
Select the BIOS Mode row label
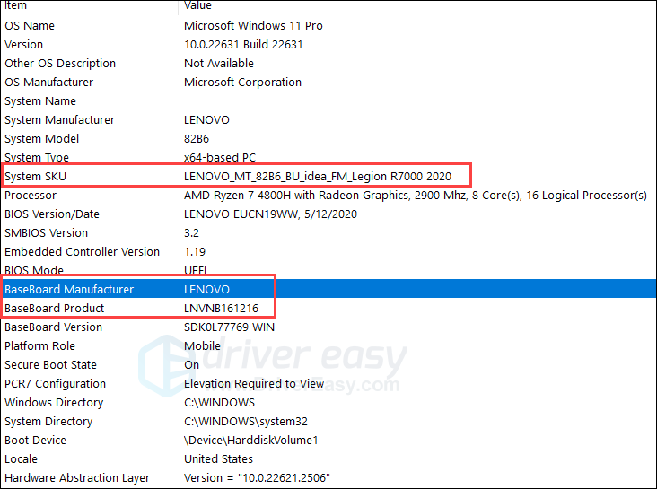(34, 270)
